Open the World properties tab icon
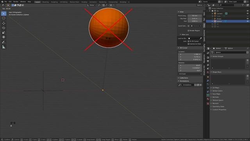Screen dimensions: 250x141 208,72
